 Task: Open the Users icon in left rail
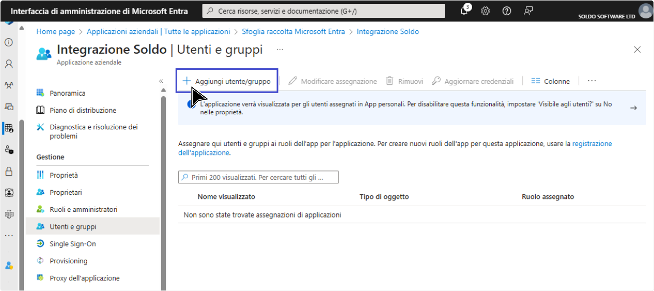pyautogui.click(x=9, y=64)
